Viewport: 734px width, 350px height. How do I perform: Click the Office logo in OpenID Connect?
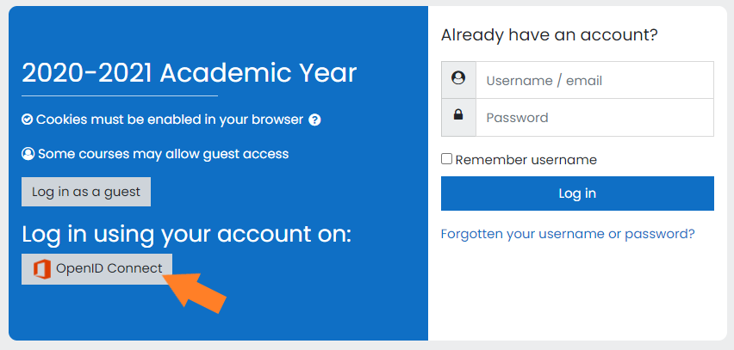pos(42,270)
